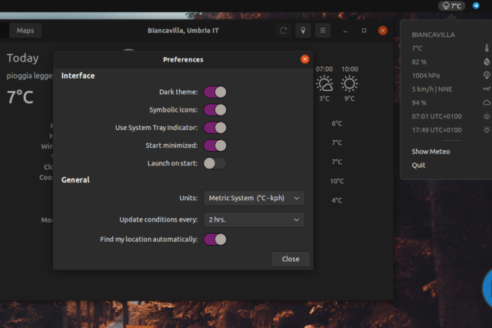Click the 5 km/h | NNE menu entry
The image size is (492, 328).
432,89
